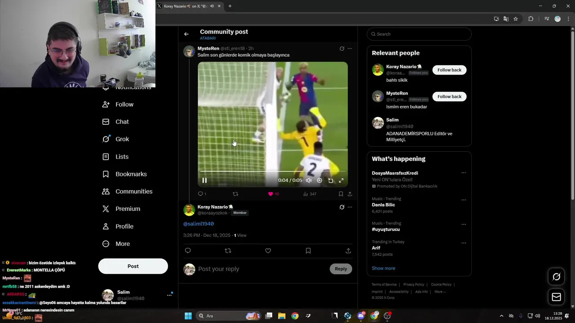Open options for DosyaMasrafsızKredi trend
This screenshot has height=323, width=575.
[x=464, y=173]
